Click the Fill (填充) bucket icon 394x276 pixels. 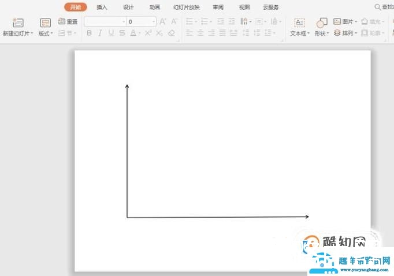point(365,21)
